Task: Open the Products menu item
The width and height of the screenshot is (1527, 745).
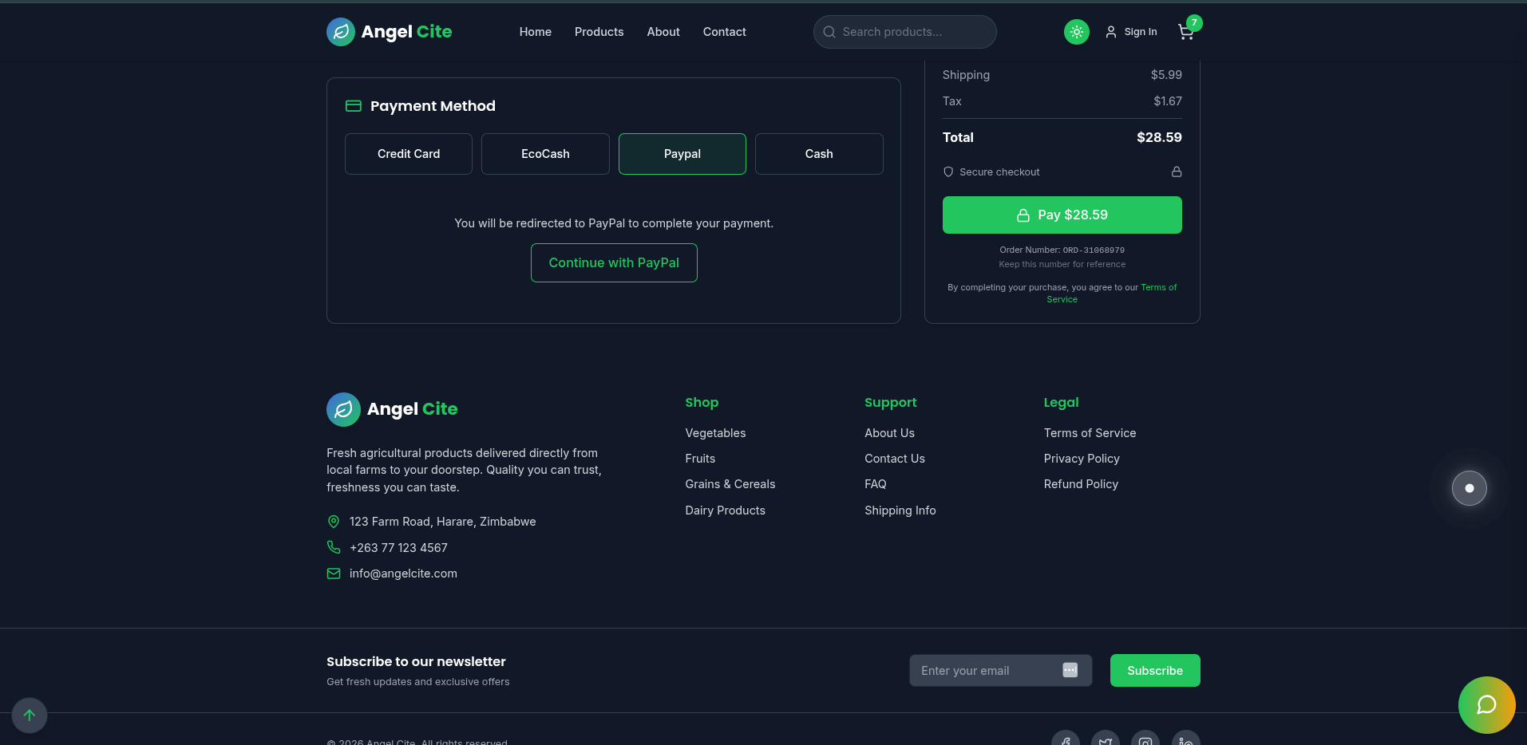Action: (599, 32)
